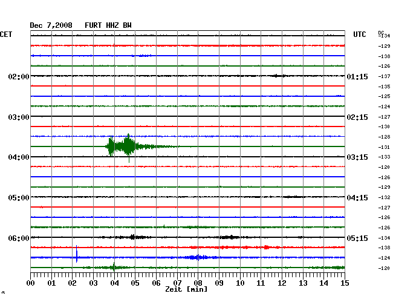Click the DC offset value "-131"
The width and height of the screenshot is (393, 299).
(384, 147)
